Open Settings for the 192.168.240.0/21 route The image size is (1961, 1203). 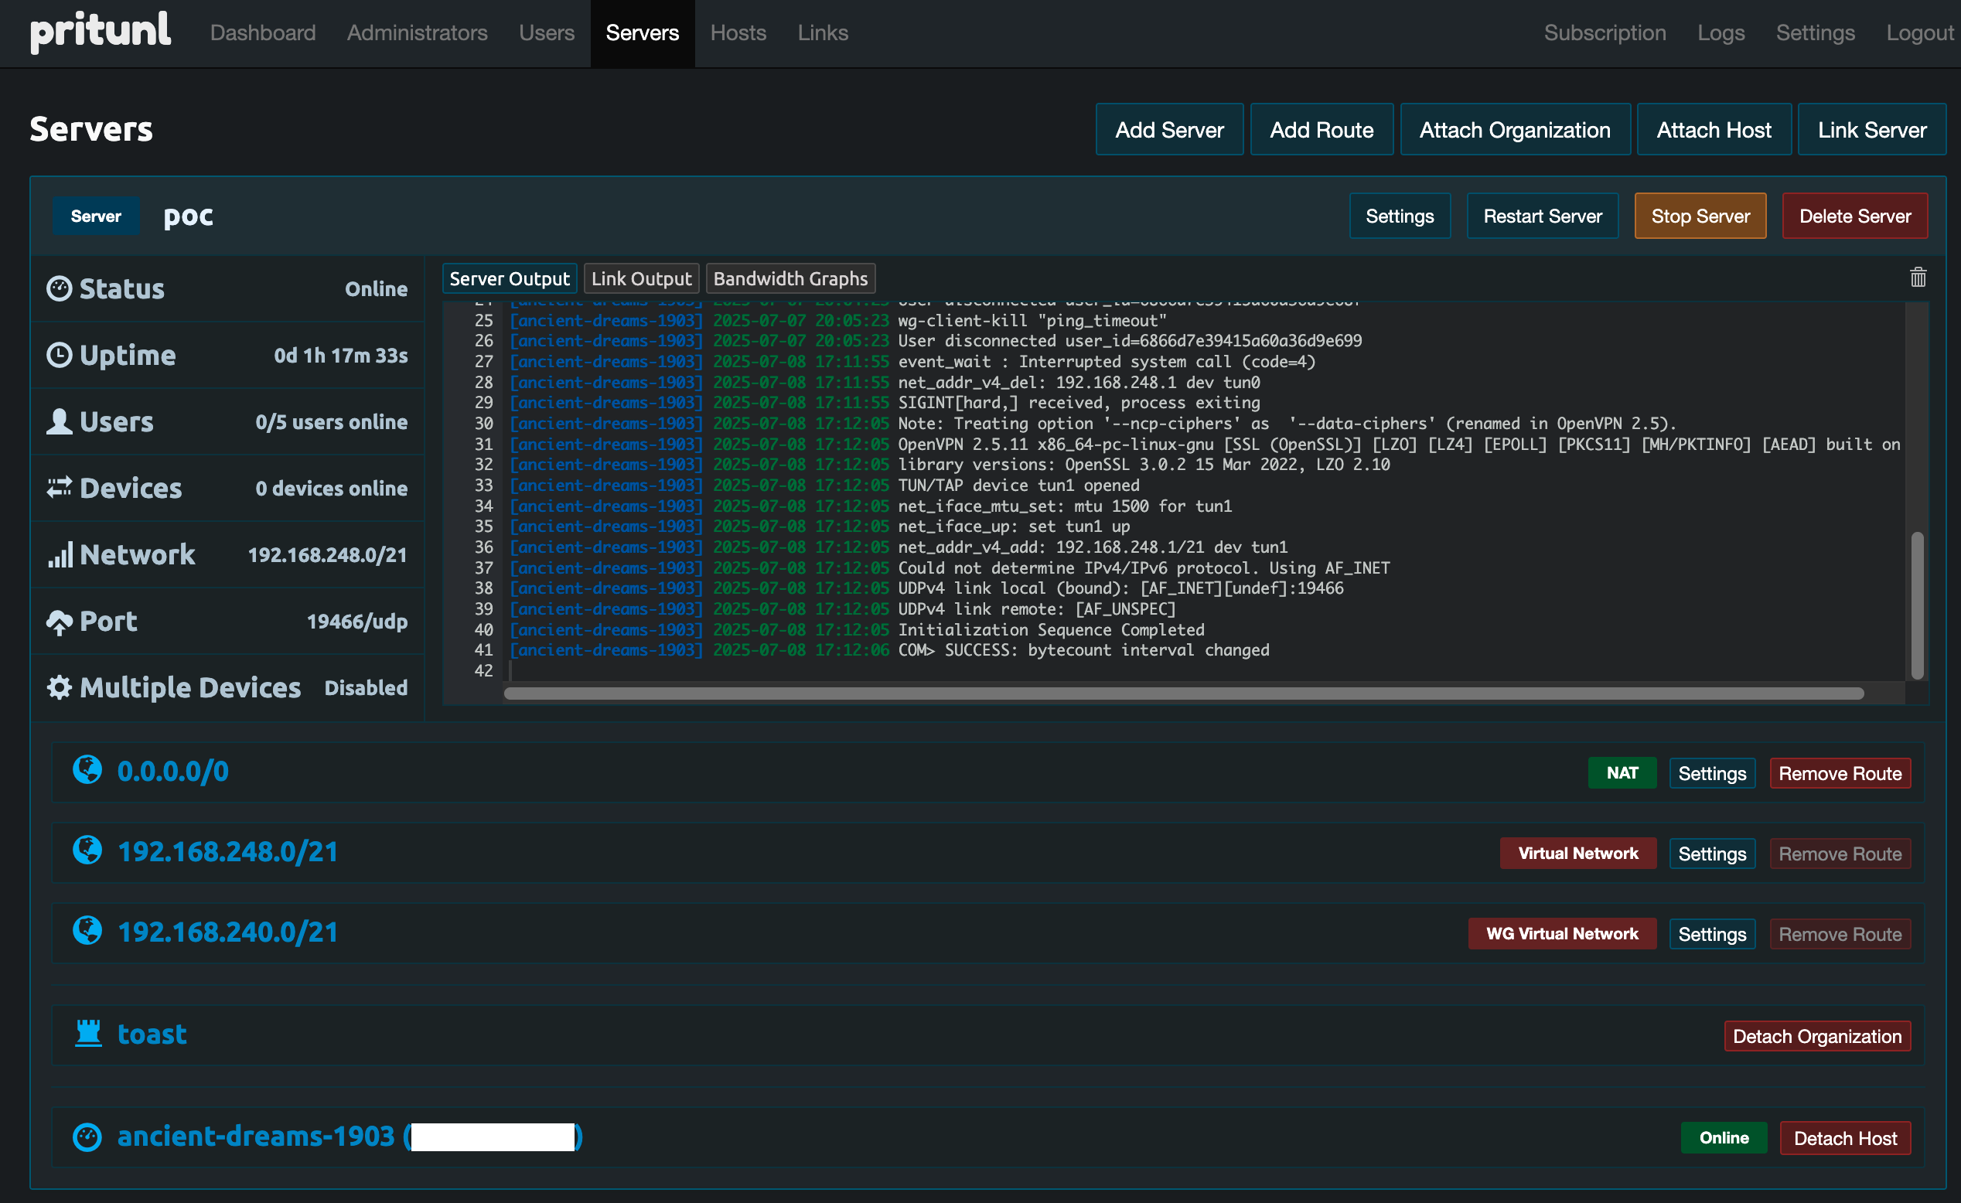tap(1711, 933)
